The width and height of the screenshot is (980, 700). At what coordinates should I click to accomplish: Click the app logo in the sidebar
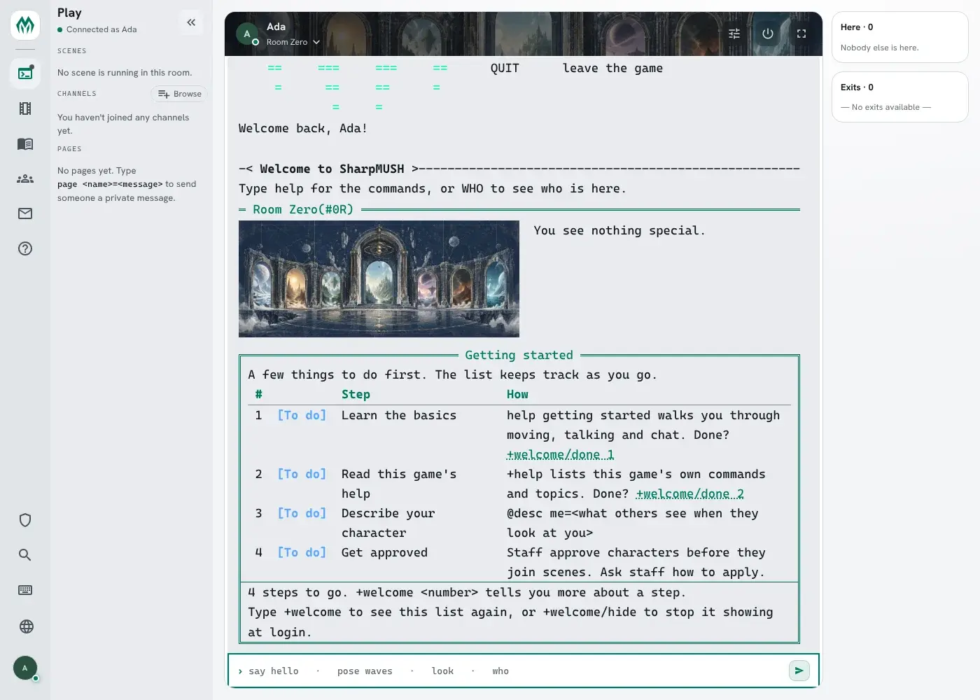point(25,25)
